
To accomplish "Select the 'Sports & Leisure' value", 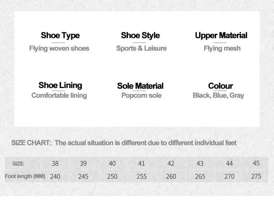I will coord(141,48).
